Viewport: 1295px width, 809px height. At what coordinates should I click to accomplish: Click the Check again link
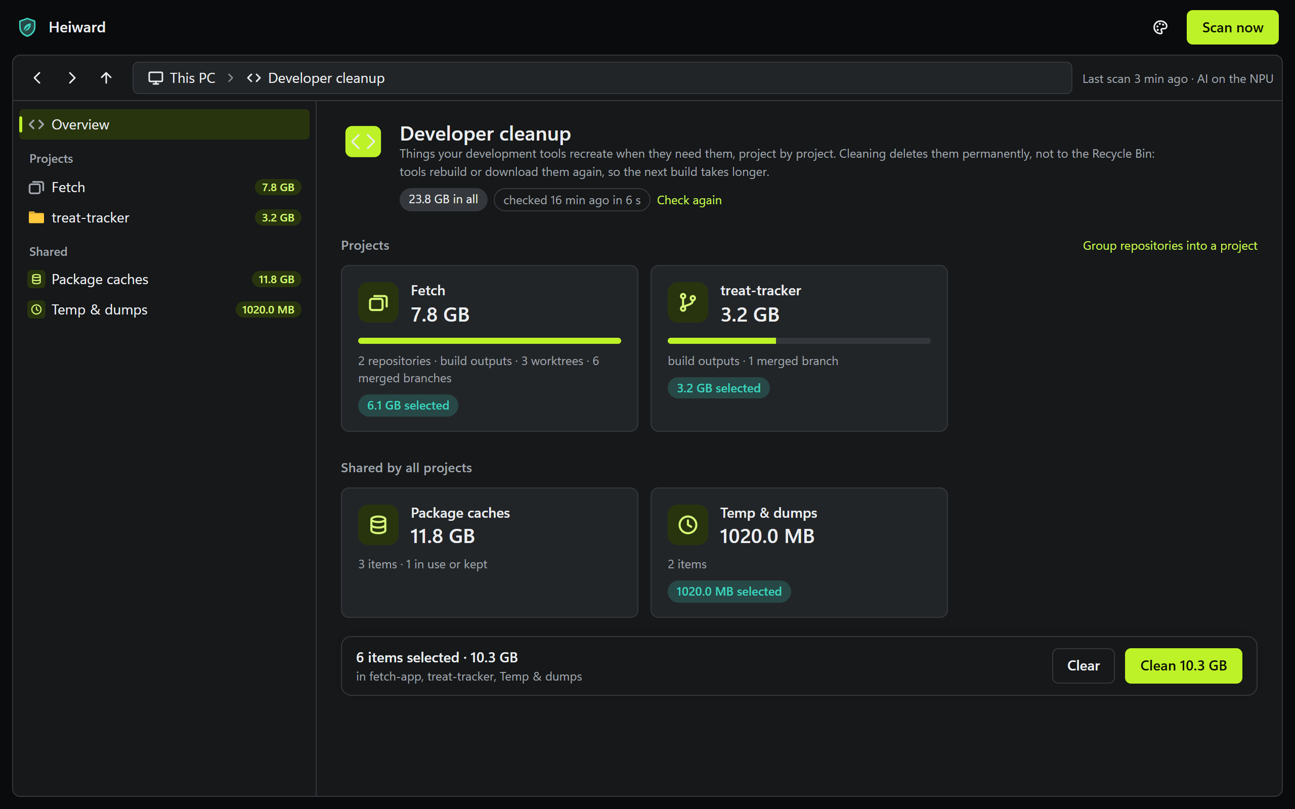point(688,200)
